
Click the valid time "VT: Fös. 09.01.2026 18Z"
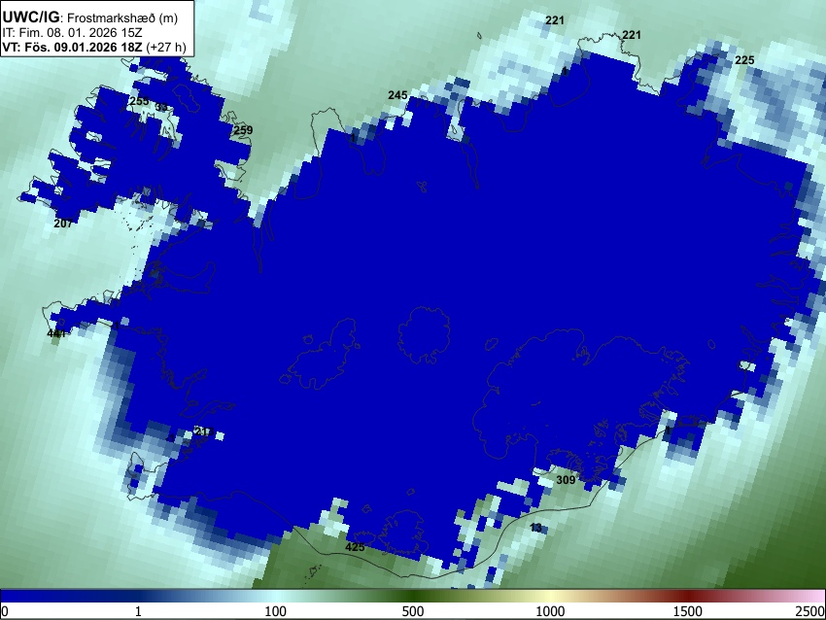72,47
